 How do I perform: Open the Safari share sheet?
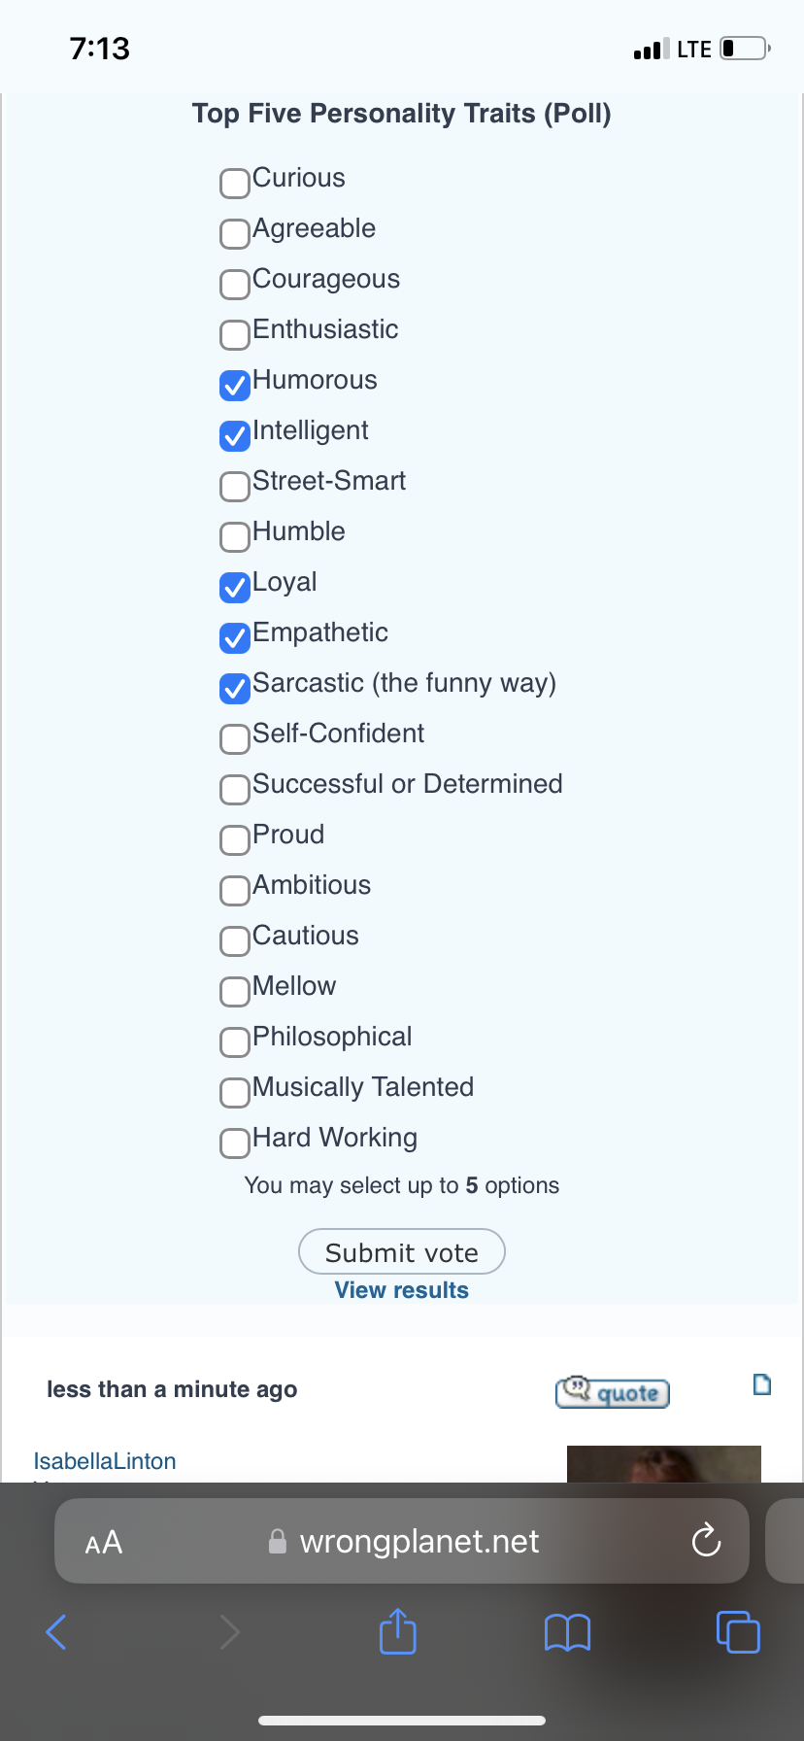point(397,1631)
